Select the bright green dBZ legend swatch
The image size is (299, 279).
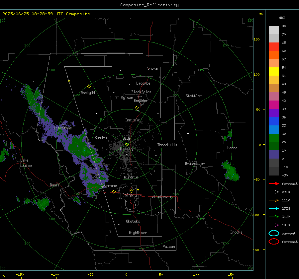click(274, 138)
